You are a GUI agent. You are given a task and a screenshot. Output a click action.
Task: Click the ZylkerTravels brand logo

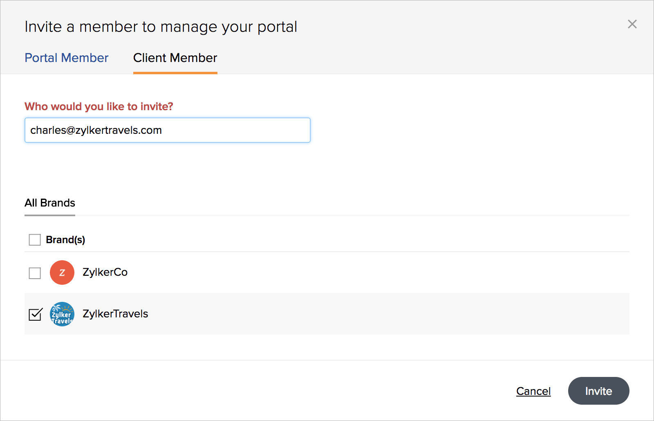62,314
